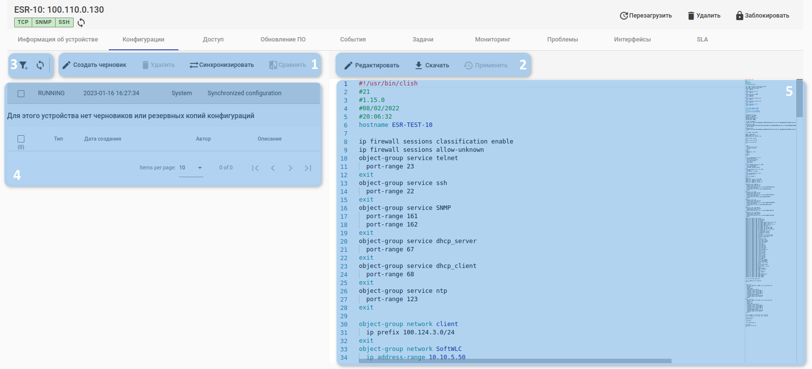Screen dimensions: 812x369
Task: Open the Интерфейсы tab
Action: 632,40
